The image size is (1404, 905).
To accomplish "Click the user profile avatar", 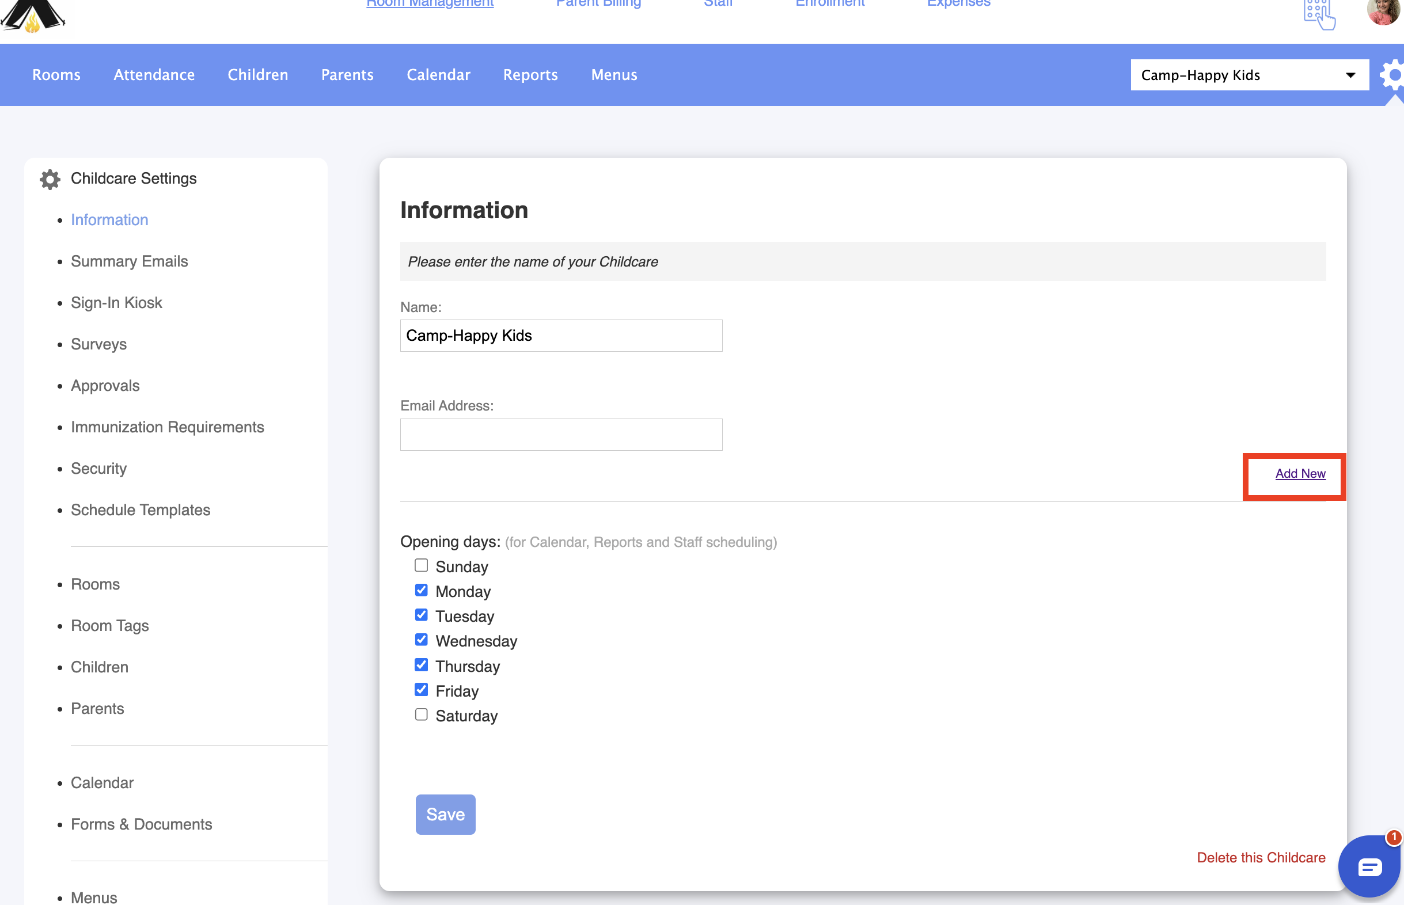I will tap(1384, 12).
